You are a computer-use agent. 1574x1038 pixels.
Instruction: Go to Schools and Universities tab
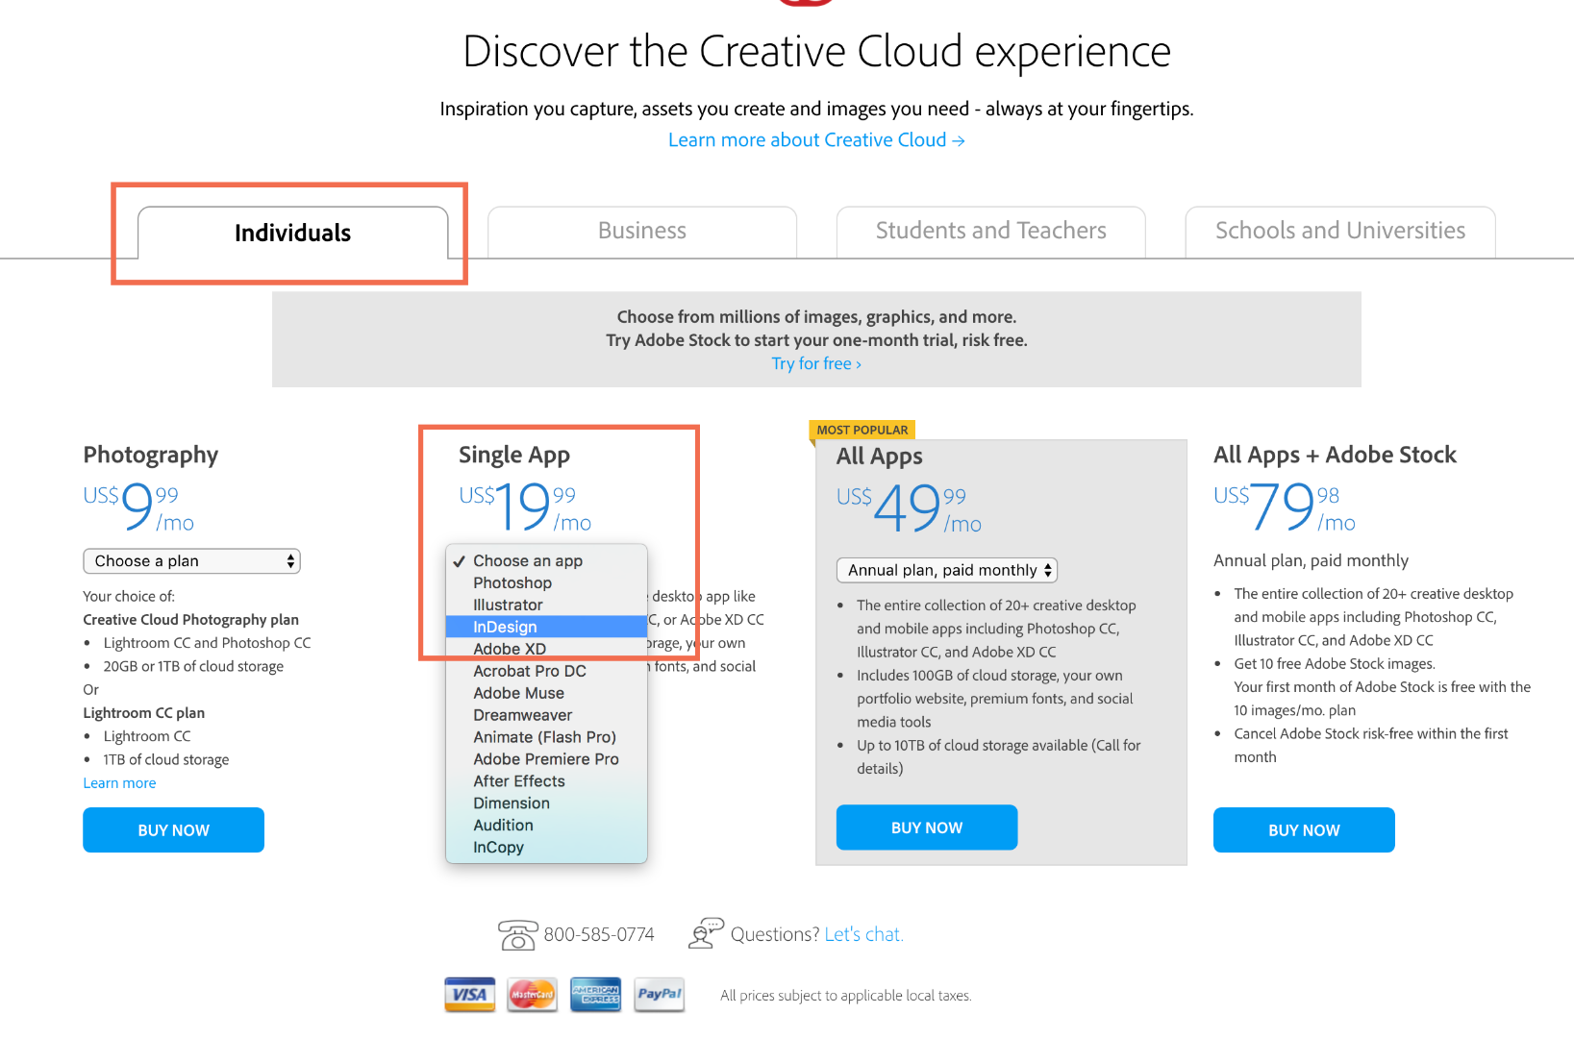pyautogui.click(x=1339, y=232)
